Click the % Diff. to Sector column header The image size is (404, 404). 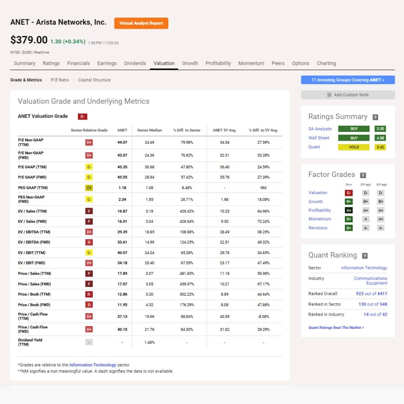tap(187, 131)
